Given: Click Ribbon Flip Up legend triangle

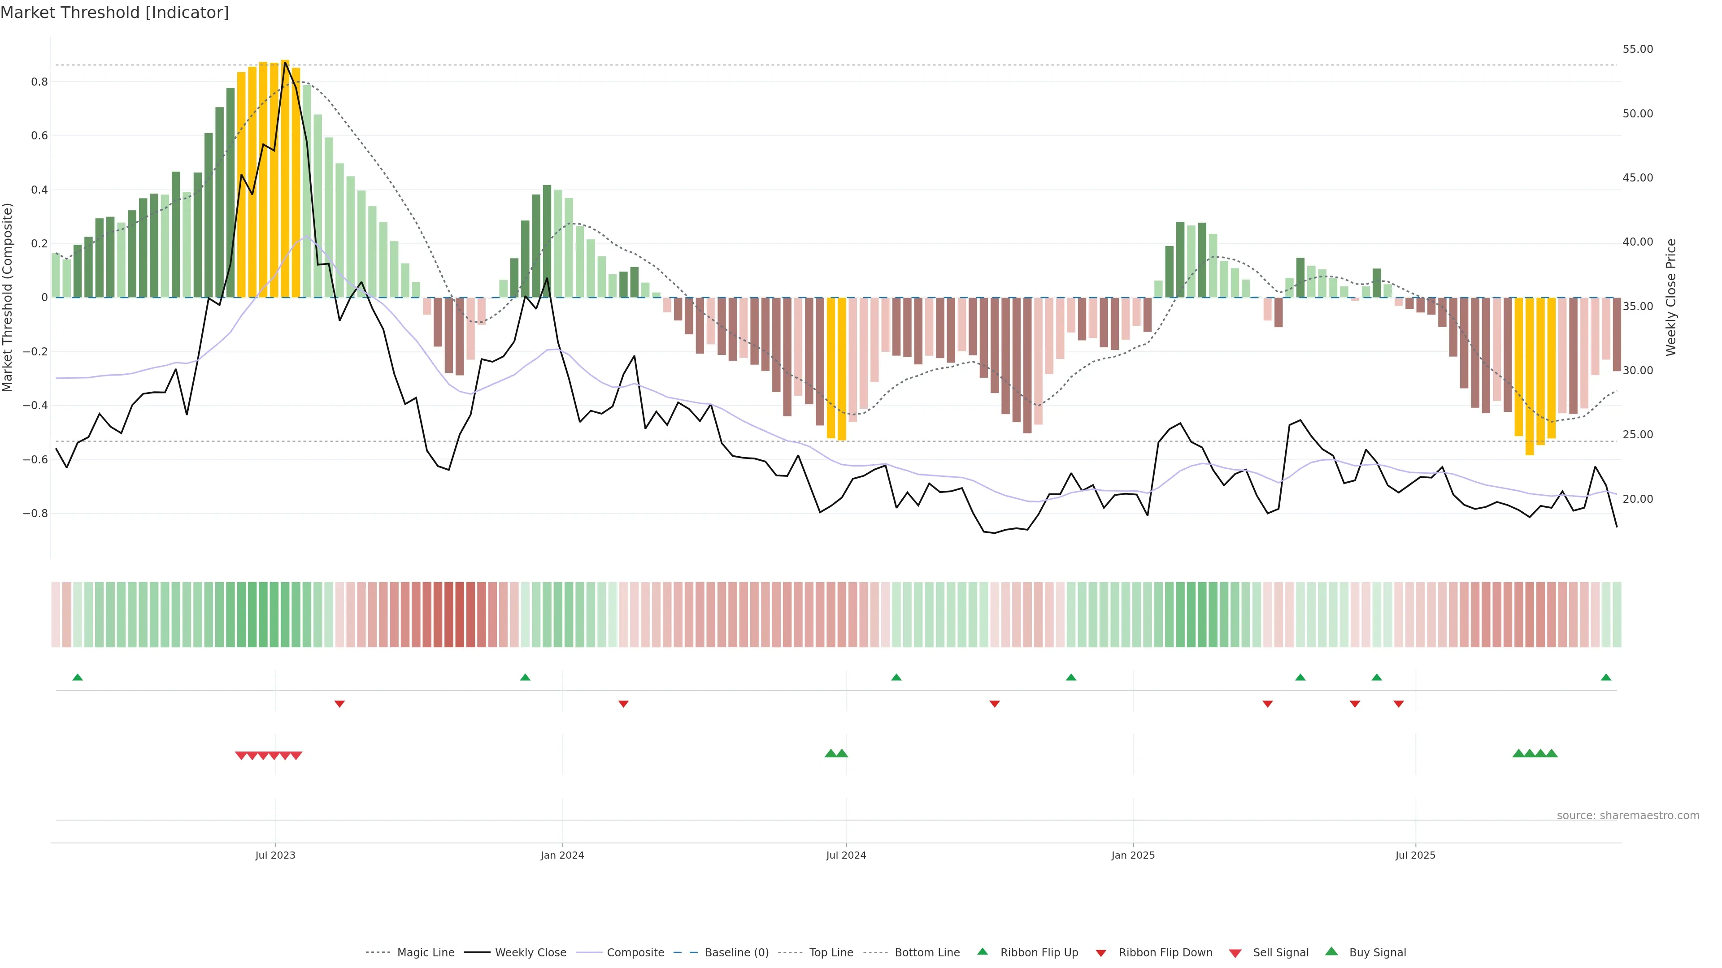Looking at the screenshot, I should tap(982, 951).
